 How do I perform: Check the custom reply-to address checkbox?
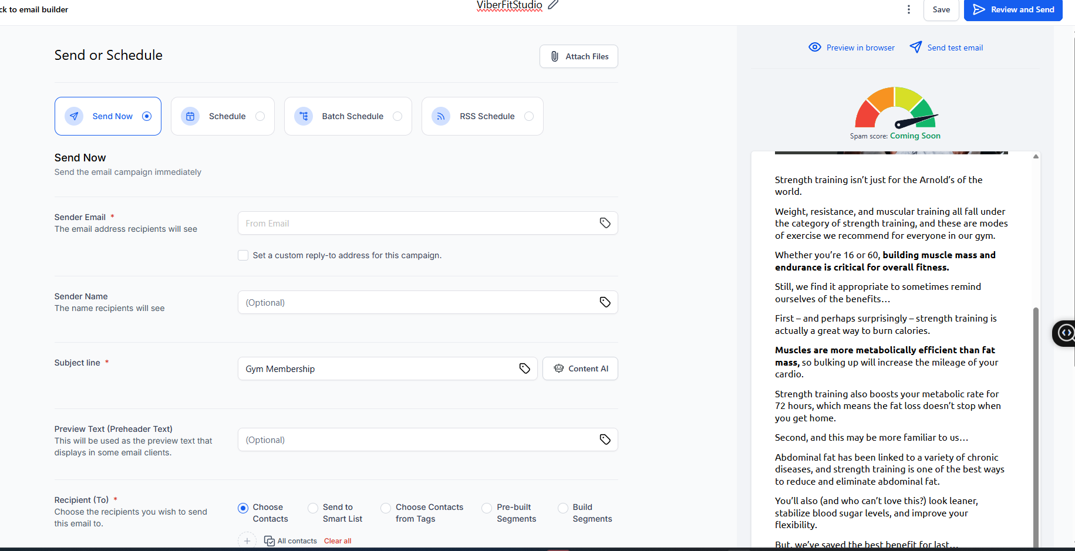pos(243,255)
